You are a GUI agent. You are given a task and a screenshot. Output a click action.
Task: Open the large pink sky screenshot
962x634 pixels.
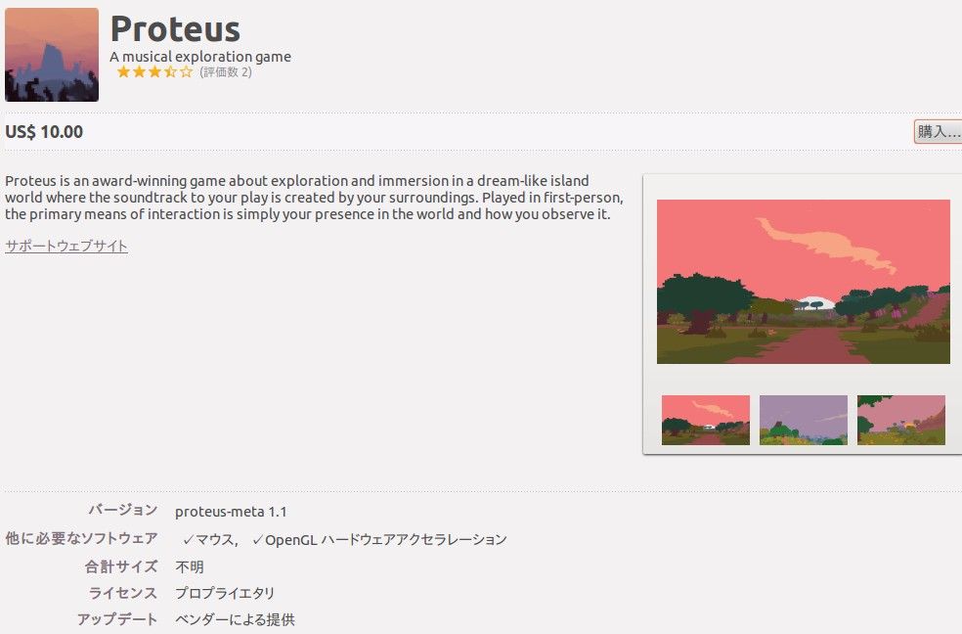803,282
